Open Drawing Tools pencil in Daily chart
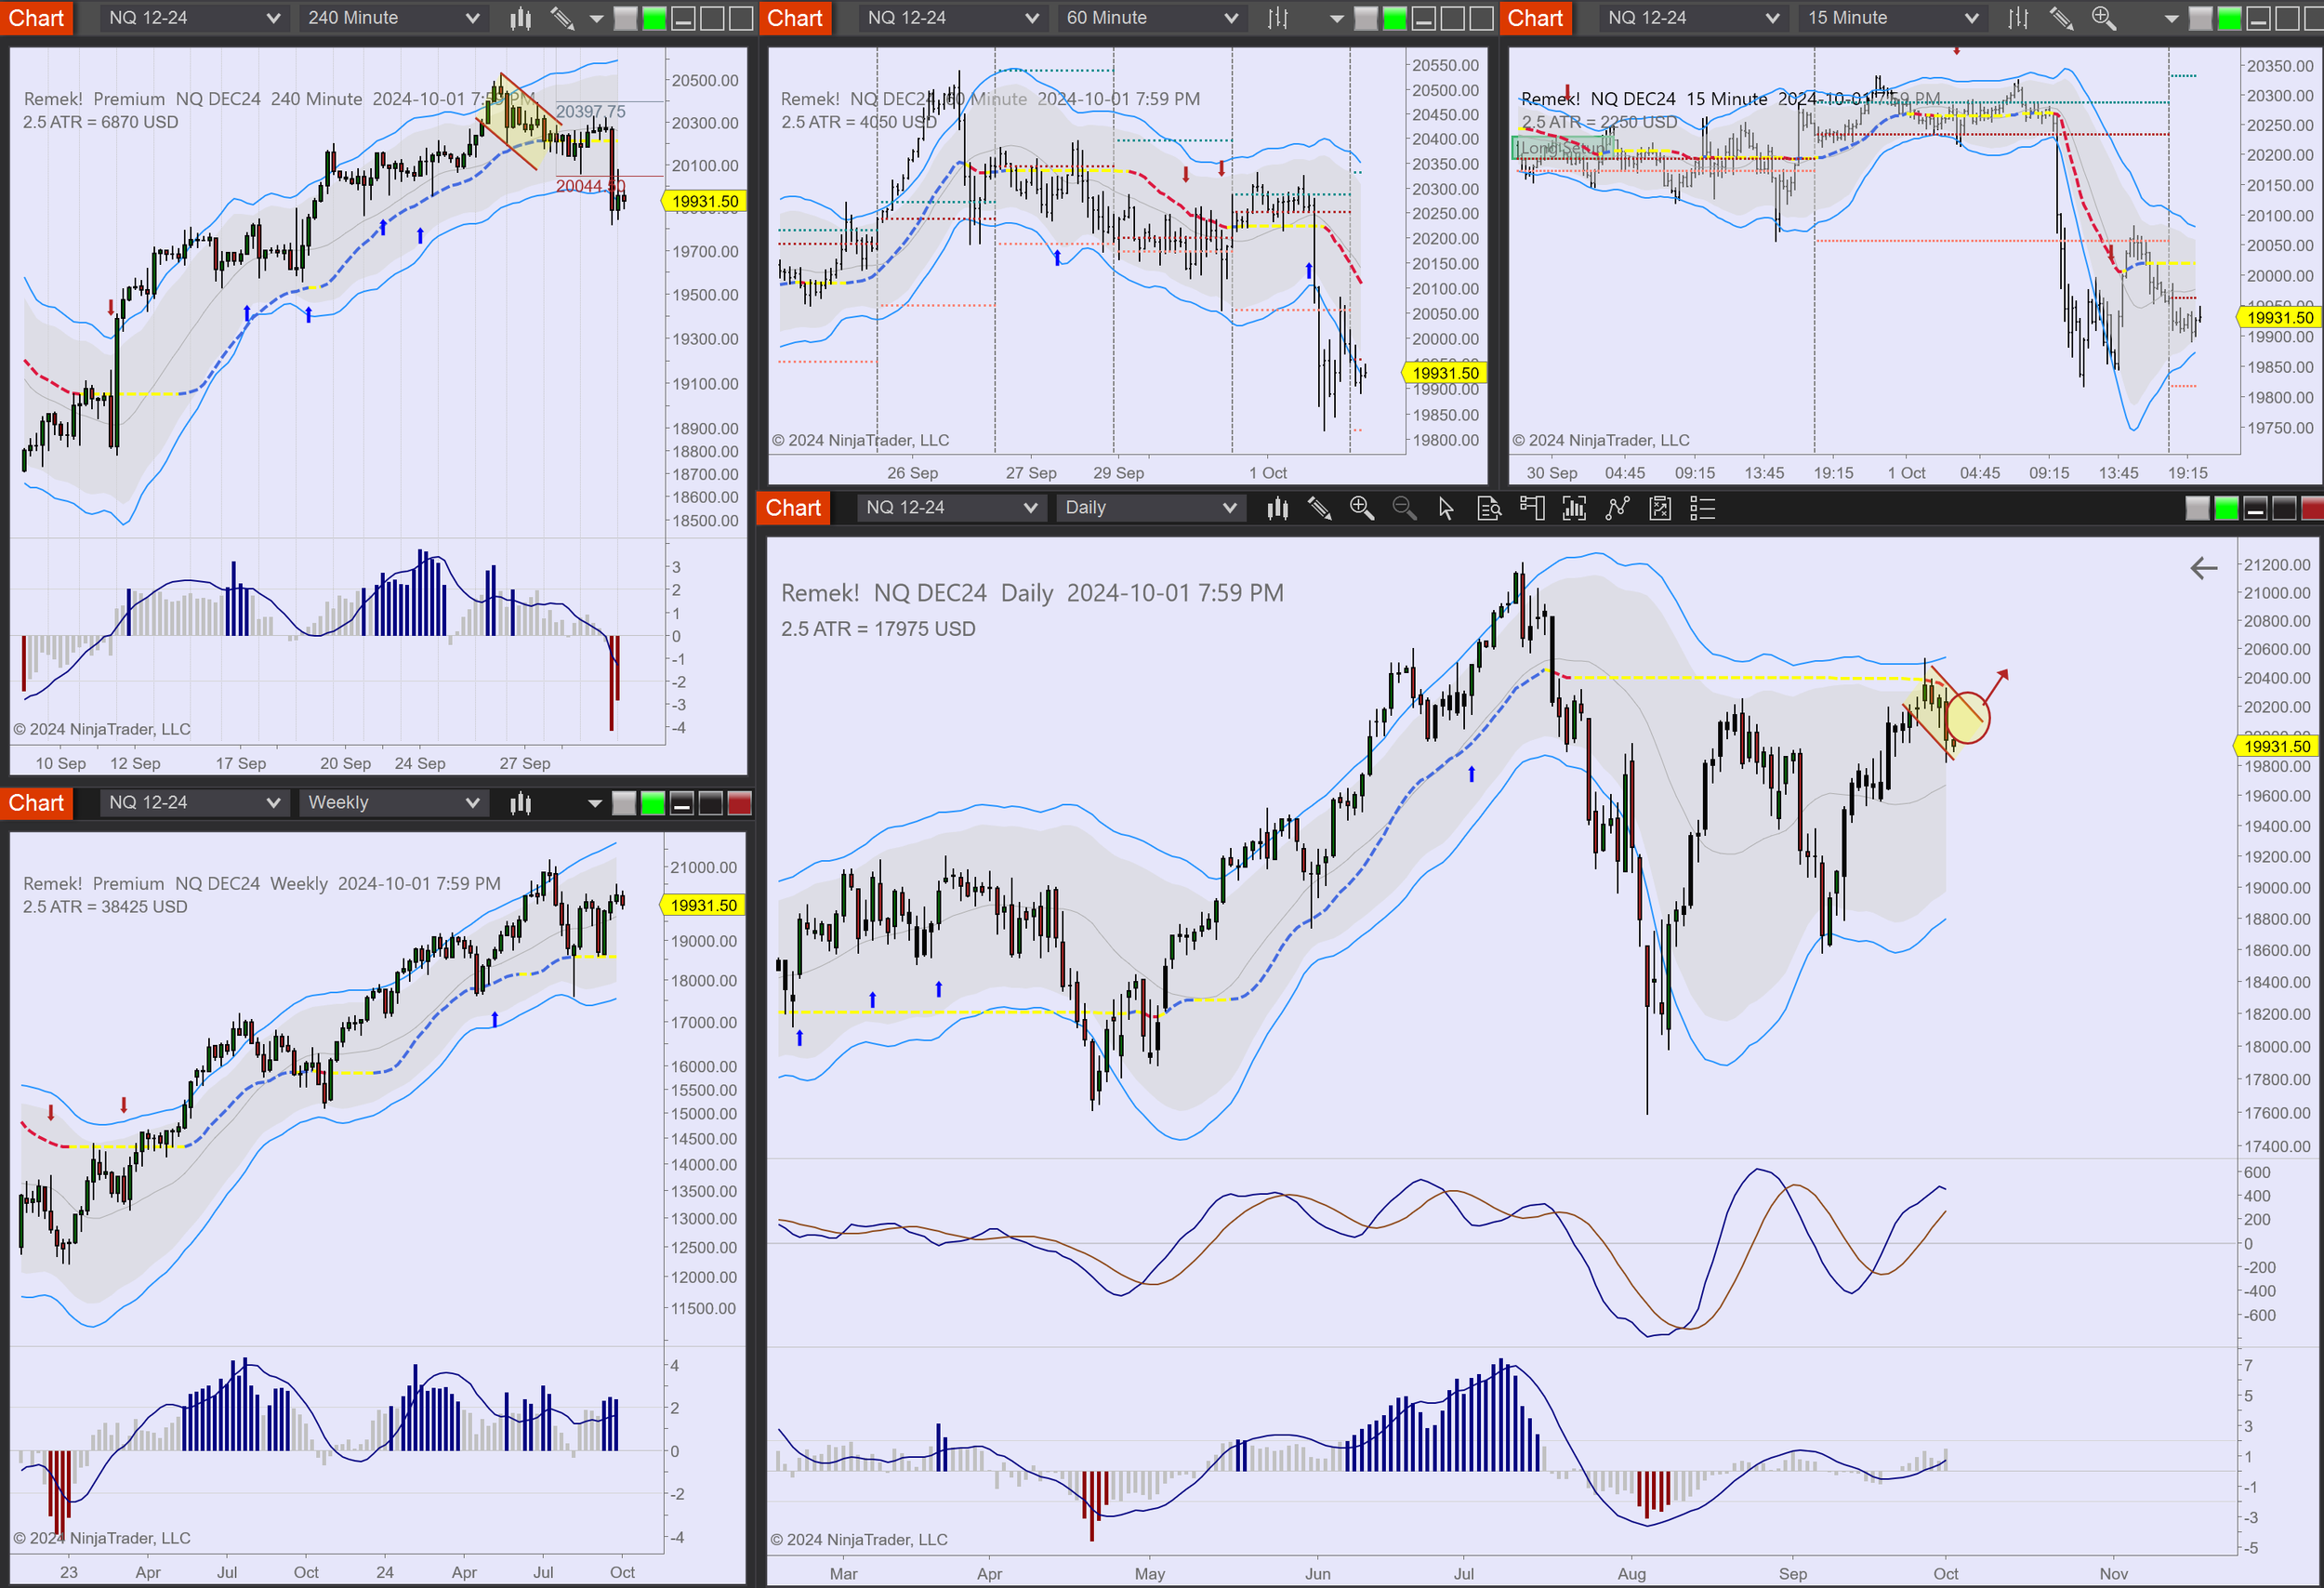Viewport: 2324px width, 1588px height. point(1319,509)
